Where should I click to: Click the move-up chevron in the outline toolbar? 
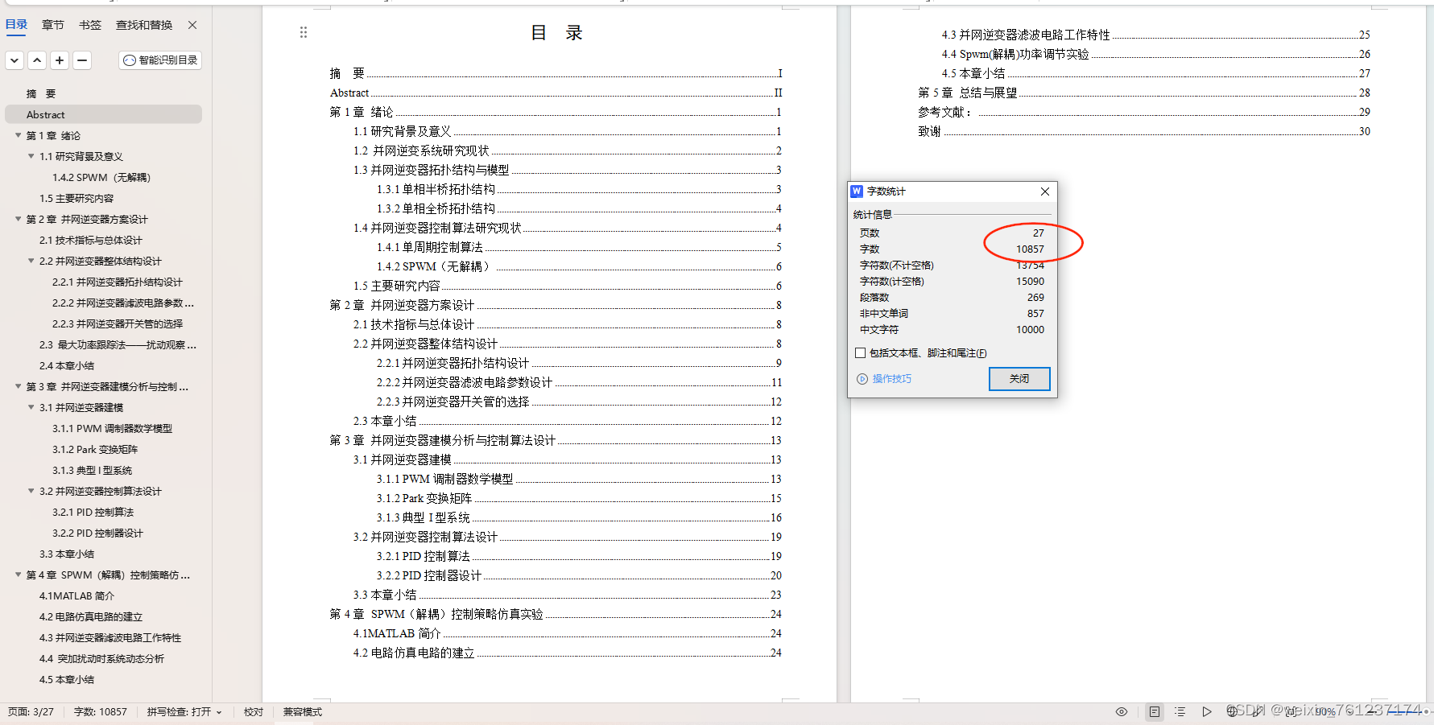[37, 60]
